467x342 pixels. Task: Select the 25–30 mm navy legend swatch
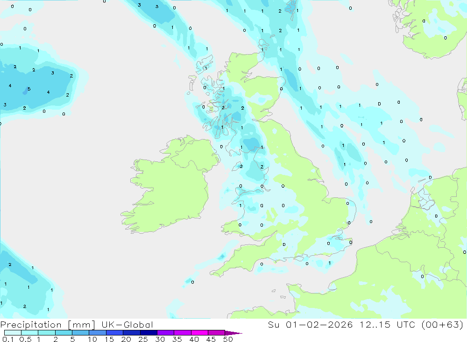tap(149, 333)
